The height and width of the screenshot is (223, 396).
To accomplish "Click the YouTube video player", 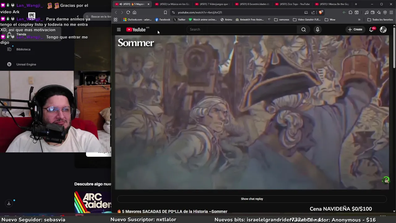I will tap(252, 112).
